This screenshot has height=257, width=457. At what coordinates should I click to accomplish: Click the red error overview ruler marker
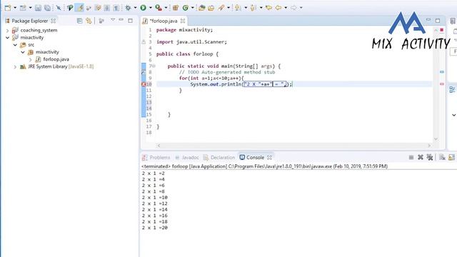[442, 84]
